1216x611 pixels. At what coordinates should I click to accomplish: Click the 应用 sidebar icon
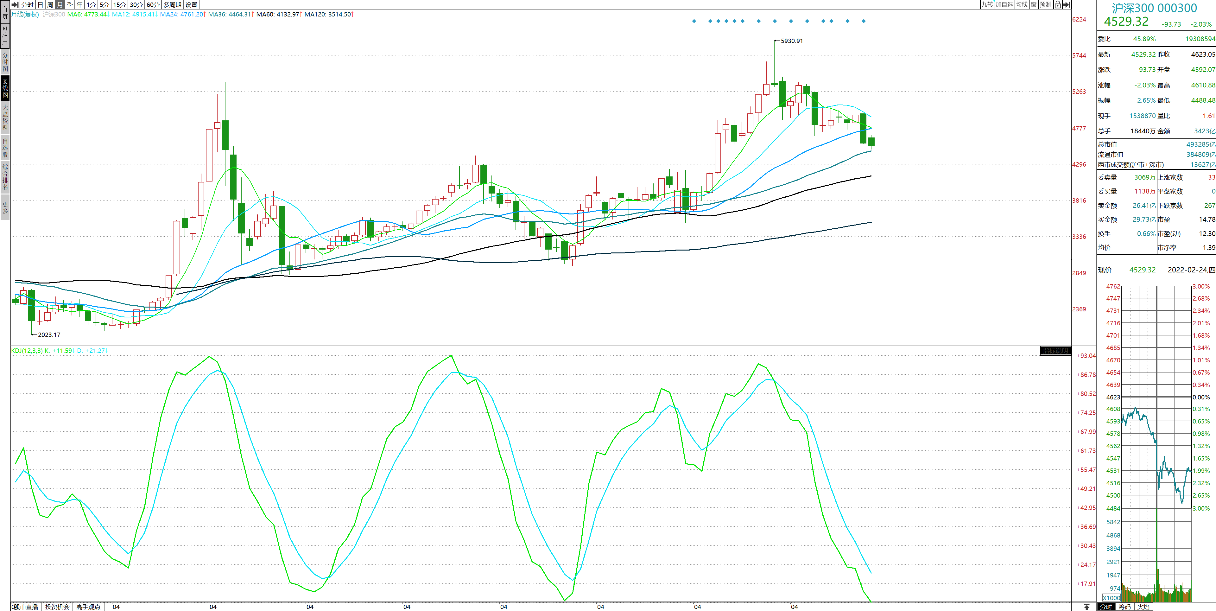coord(5,36)
